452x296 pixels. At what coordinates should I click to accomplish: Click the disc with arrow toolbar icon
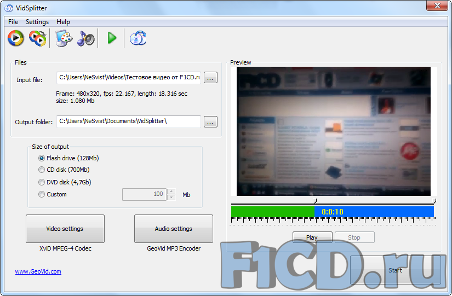[138, 38]
